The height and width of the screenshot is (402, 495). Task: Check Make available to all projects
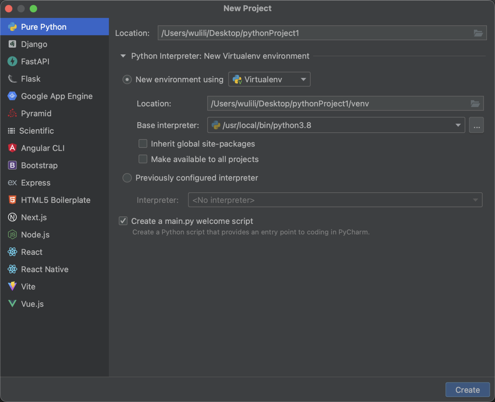pos(143,159)
